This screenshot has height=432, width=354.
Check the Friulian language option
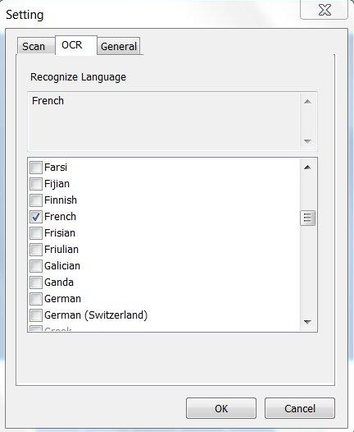(x=36, y=250)
